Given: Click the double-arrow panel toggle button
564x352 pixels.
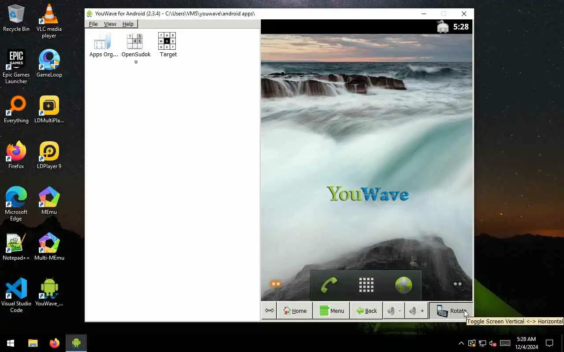Looking at the screenshot, I should click(x=269, y=311).
